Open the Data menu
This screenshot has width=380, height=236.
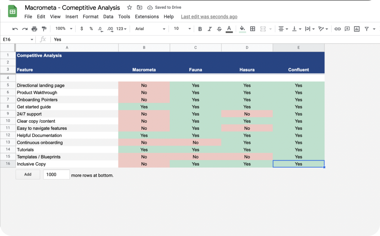(x=108, y=16)
